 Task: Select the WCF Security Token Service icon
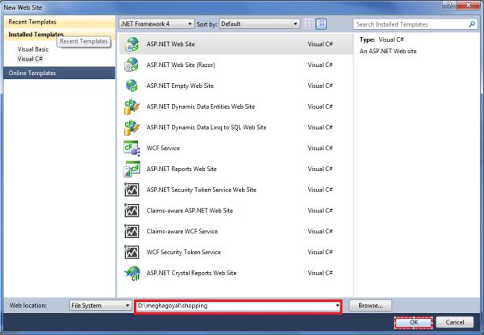[131, 252]
